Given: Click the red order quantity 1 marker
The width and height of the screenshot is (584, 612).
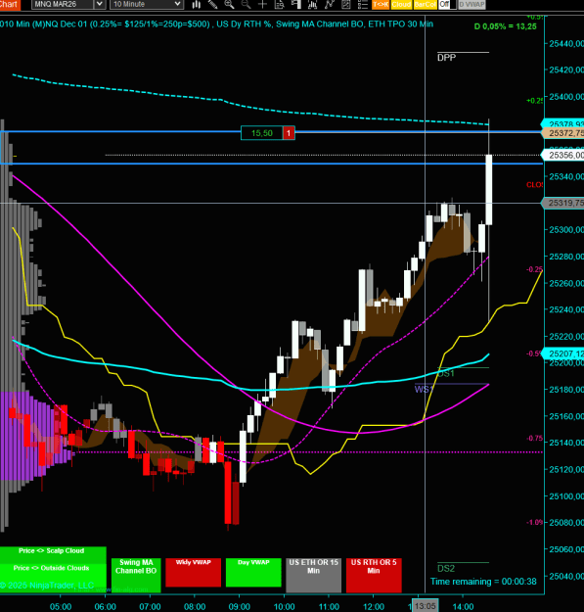Looking at the screenshot, I should (289, 133).
